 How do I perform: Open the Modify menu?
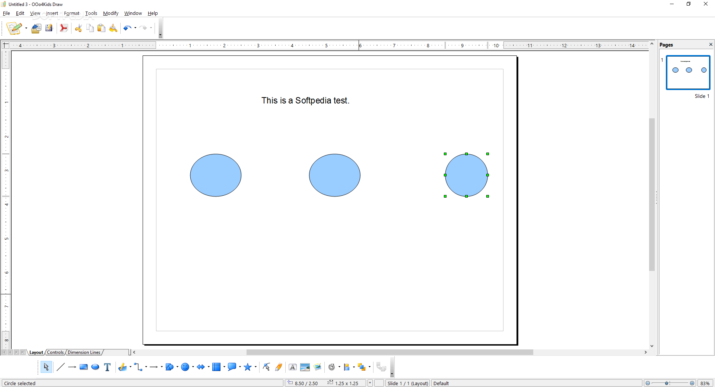[111, 13]
